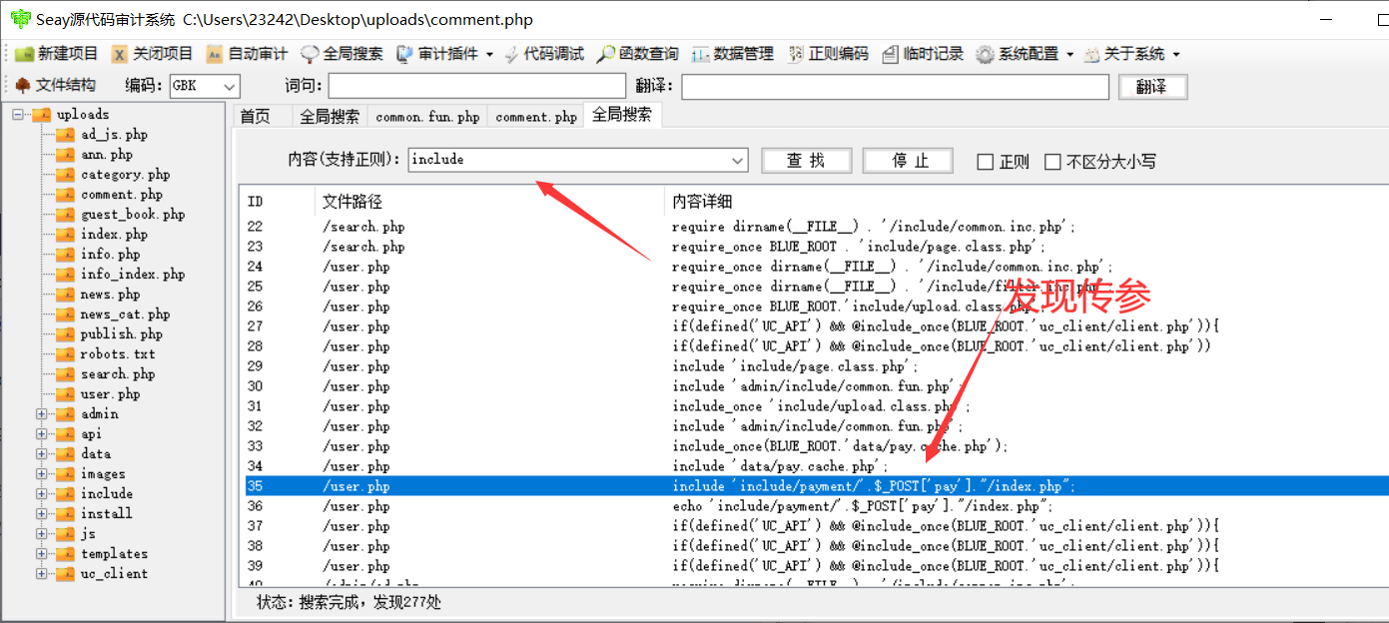Expand the install folder

42,514
